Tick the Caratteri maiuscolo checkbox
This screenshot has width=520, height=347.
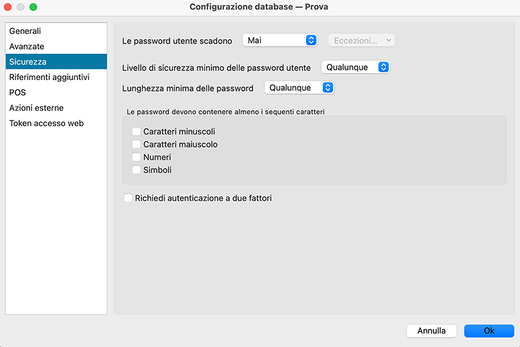pyautogui.click(x=136, y=144)
